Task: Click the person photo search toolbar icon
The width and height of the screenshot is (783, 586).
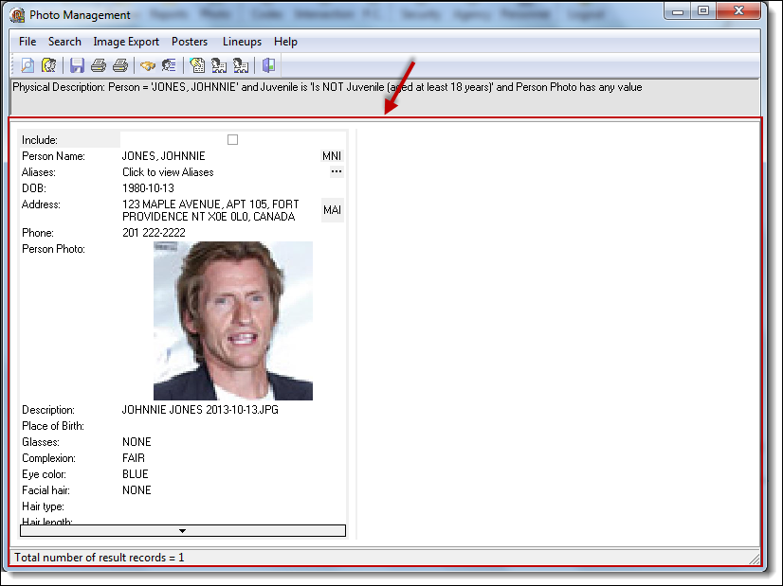Action: point(49,65)
